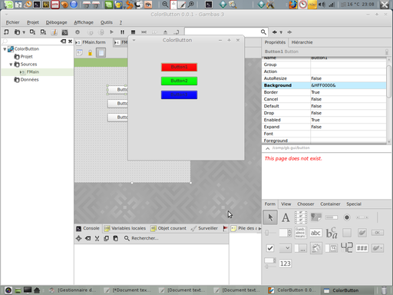Open the Débogage menu
Viewport: 393px width, 295px height.
coord(56,22)
